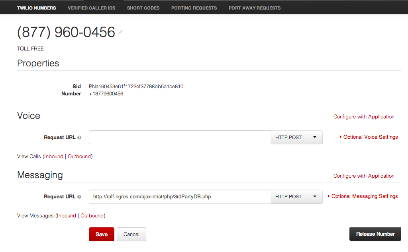Go to Short Codes tab
The height and width of the screenshot is (252, 408).
click(143, 8)
